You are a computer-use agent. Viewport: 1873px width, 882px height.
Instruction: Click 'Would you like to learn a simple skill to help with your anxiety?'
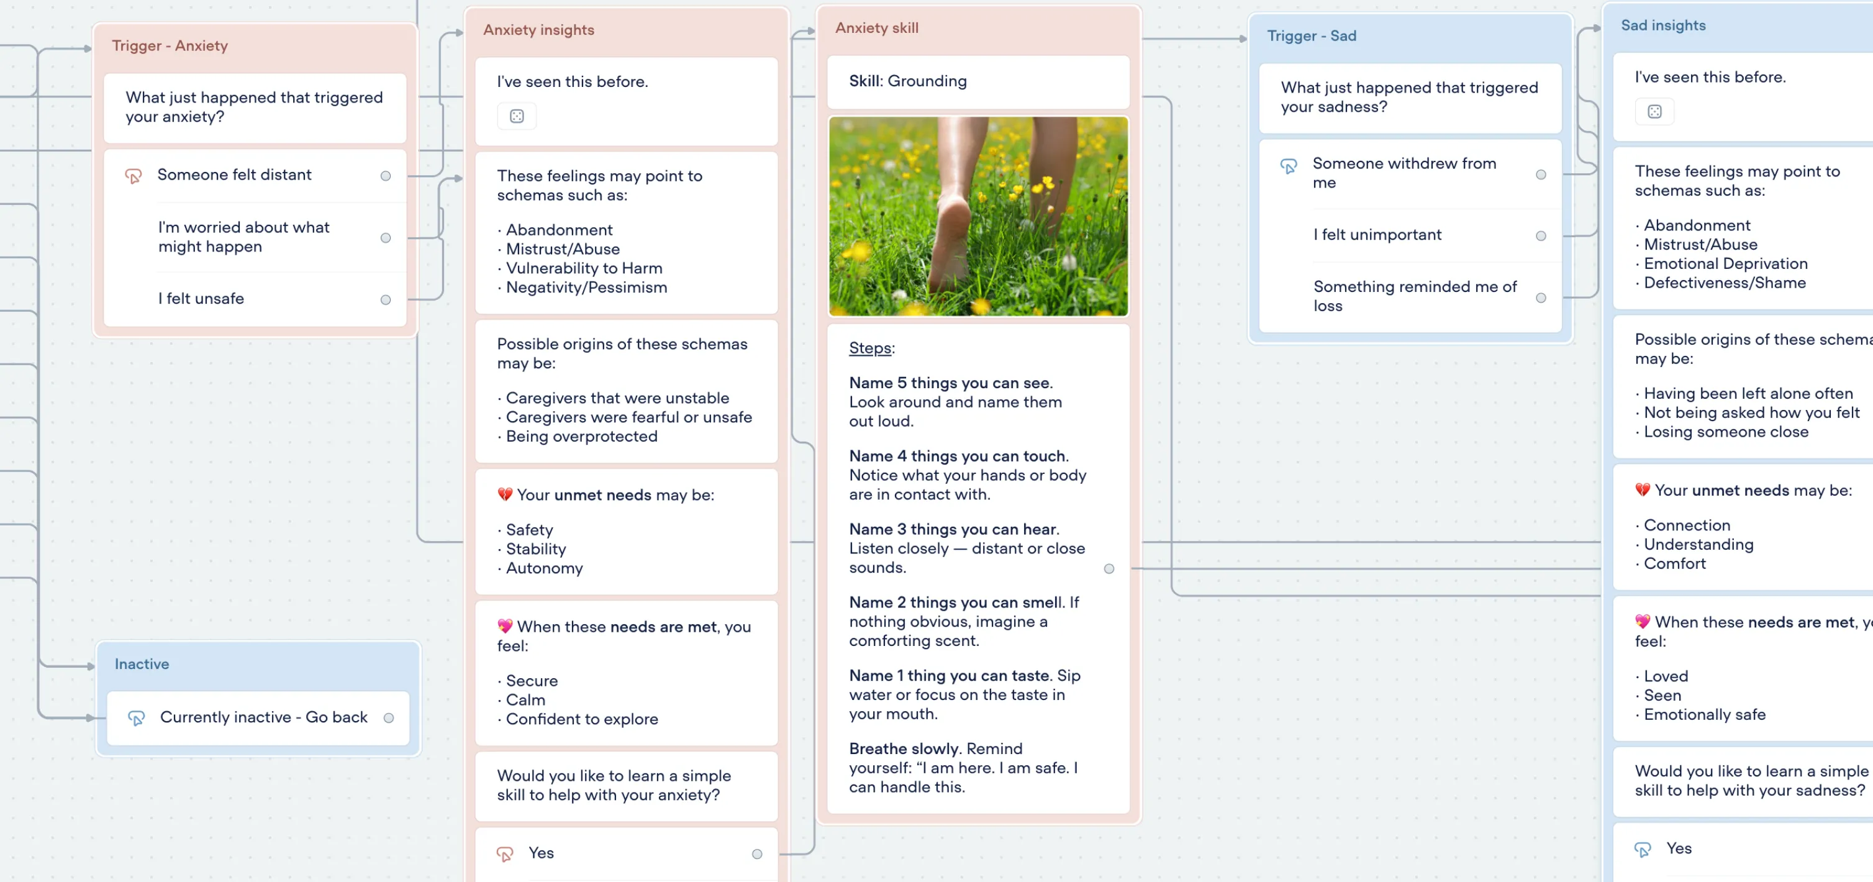coord(626,786)
